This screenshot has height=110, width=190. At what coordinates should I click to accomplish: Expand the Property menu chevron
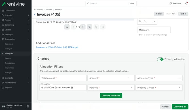(x=28, y=20)
